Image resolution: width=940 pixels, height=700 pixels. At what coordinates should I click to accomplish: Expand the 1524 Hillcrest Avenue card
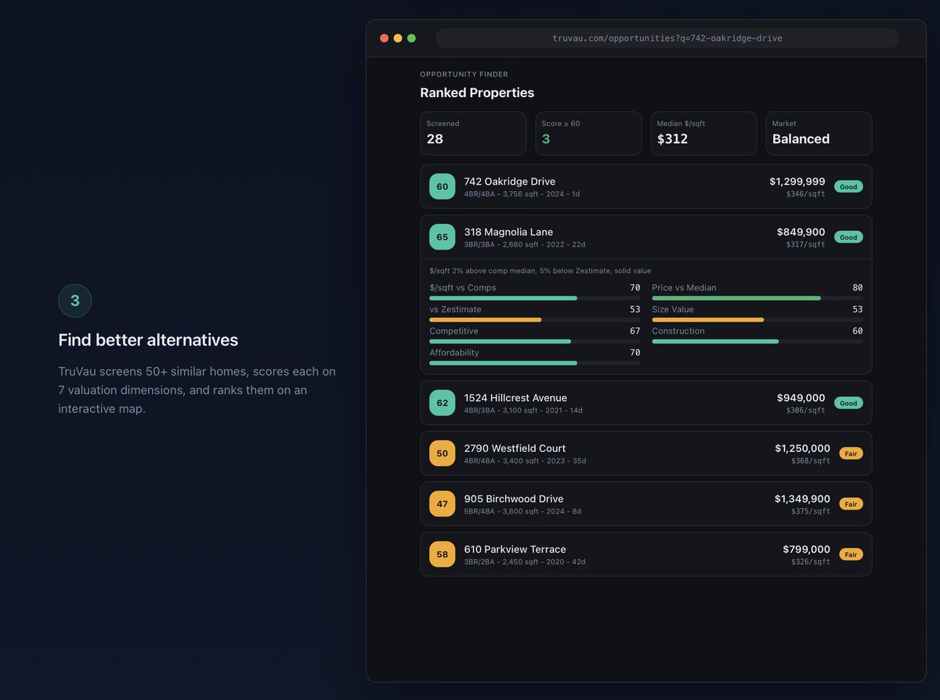[646, 403]
